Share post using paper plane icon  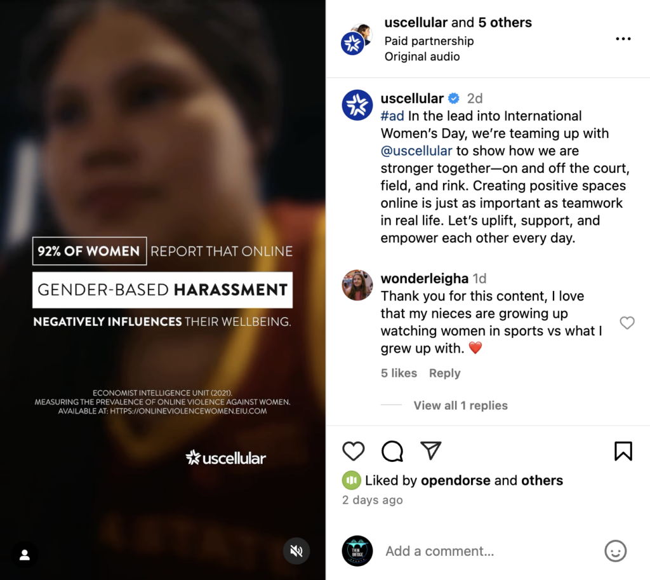431,450
